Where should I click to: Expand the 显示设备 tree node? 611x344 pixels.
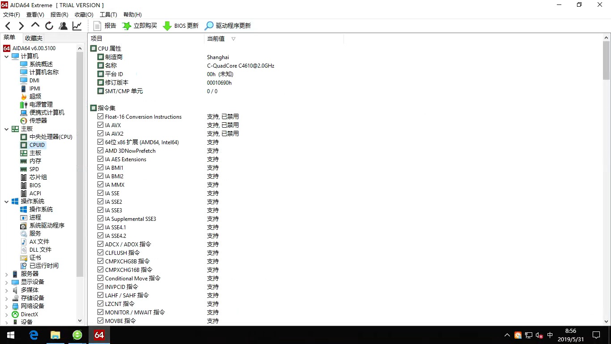coord(7,282)
